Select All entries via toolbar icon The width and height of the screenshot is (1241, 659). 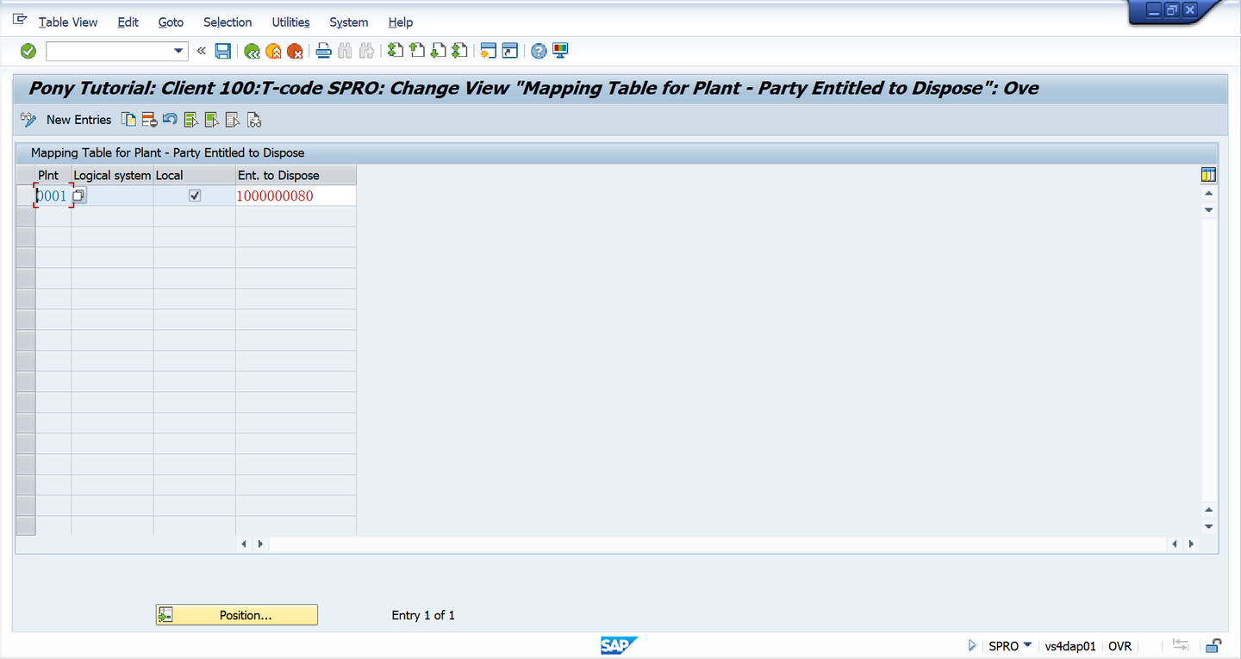[x=190, y=119]
